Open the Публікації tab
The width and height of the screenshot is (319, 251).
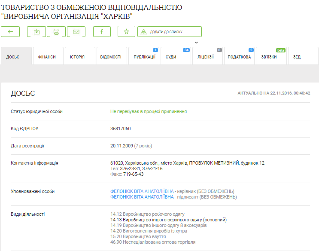click(144, 56)
